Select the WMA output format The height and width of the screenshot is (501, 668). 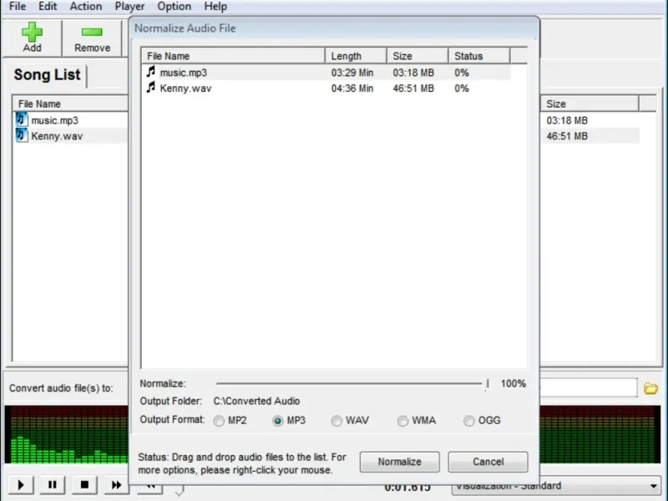click(402, 421)
